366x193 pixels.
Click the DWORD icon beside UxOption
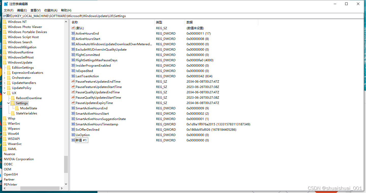click(73, 135)
